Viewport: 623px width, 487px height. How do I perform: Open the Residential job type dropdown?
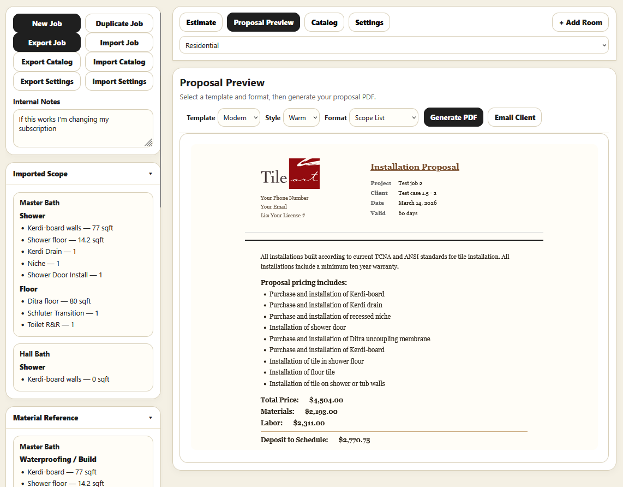pyautogui.click(x=394, y=45)
